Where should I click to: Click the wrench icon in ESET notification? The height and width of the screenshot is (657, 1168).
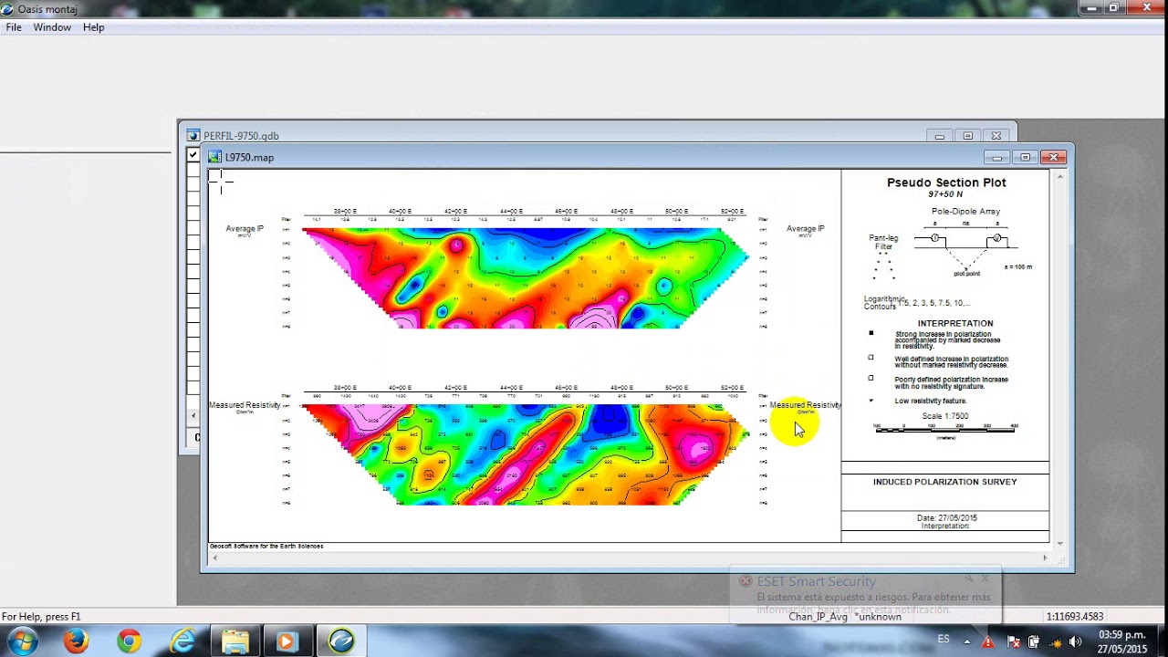click(x=969, y=579)
